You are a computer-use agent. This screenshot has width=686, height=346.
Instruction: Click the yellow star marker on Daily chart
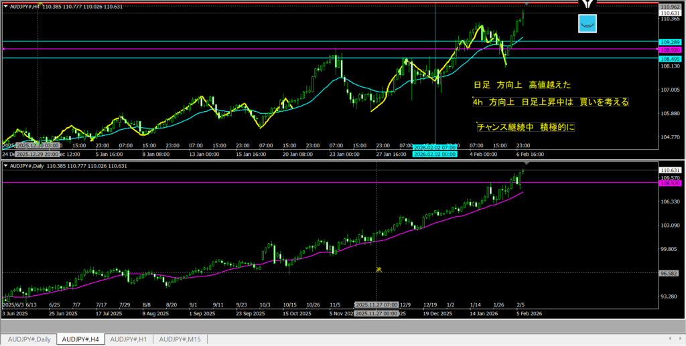379,270
